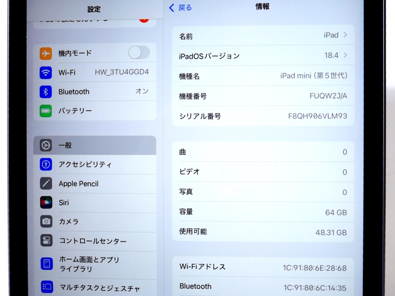Tap the Apple Pencil icon
This screenshot has width=395, height=296.
[x=46, y=183]
